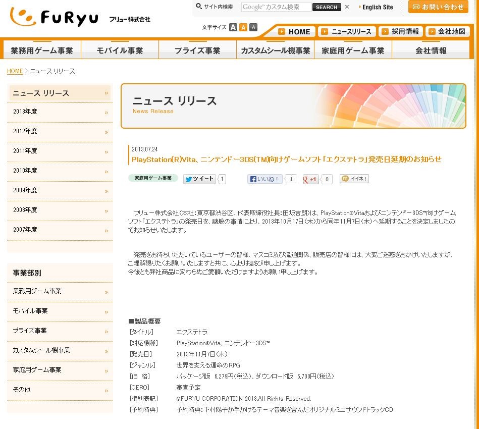Click the 事業部別 sidebar heading

coord(27,273)
